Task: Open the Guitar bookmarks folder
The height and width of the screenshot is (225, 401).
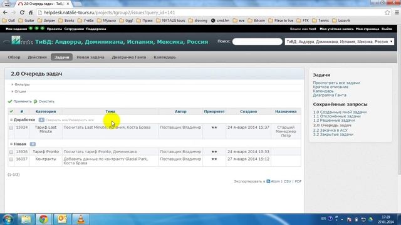Action: tap(26, 21)
